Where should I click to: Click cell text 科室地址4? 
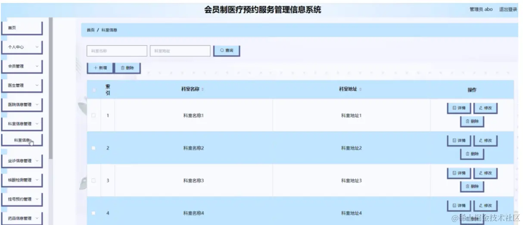point(352,213)
